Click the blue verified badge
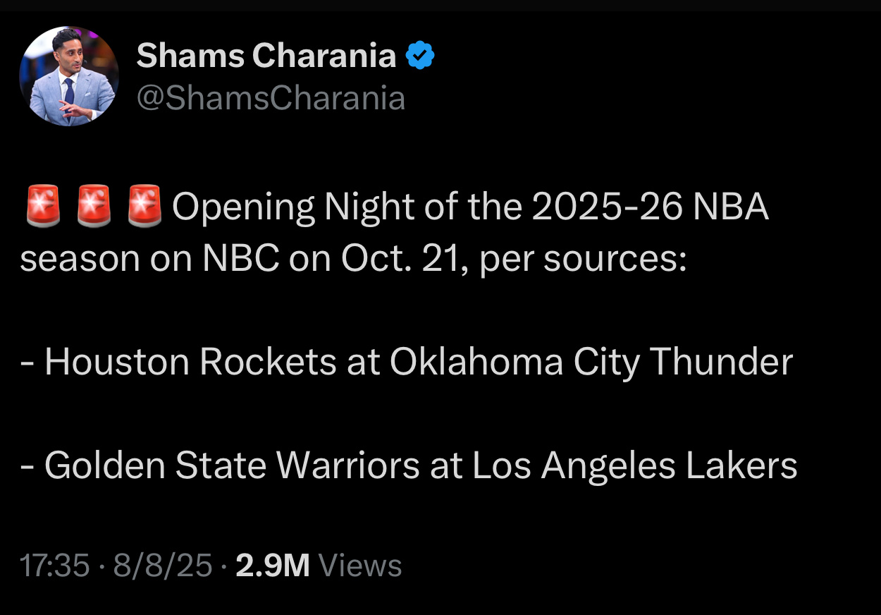 click(421, 56)
